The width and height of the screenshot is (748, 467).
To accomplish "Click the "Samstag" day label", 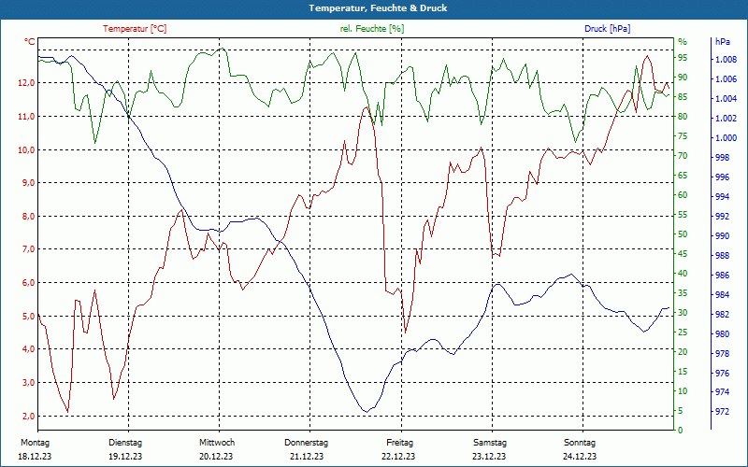I will click(490, 443).
